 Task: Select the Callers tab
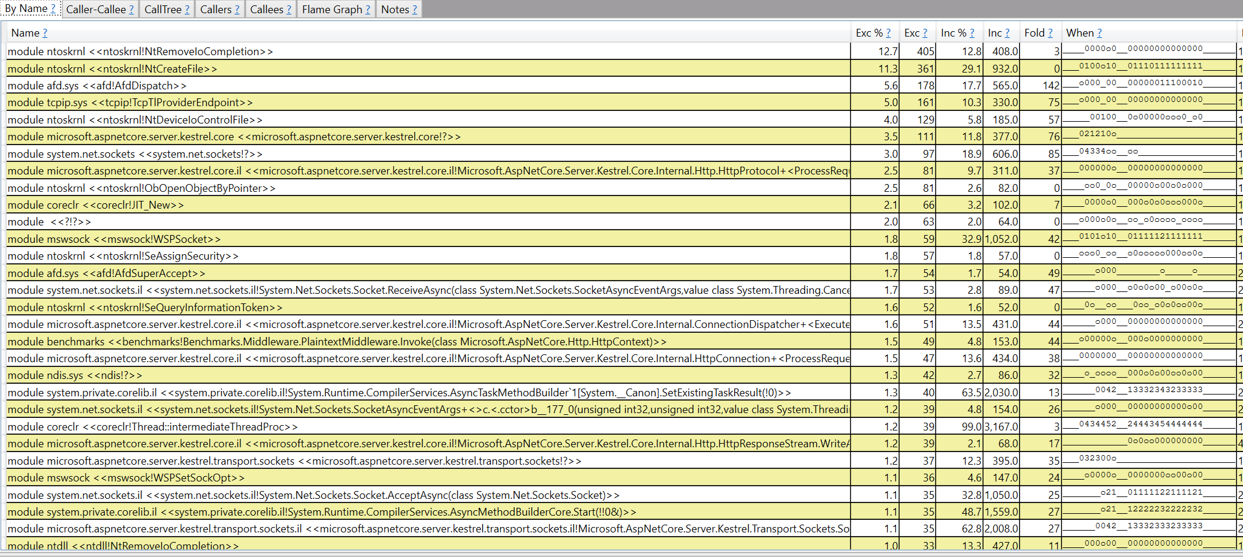[216, 9]
